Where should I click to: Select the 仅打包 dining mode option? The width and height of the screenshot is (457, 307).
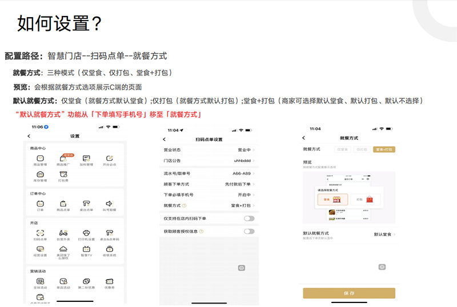pyautogui.click(x=362, y=150)
